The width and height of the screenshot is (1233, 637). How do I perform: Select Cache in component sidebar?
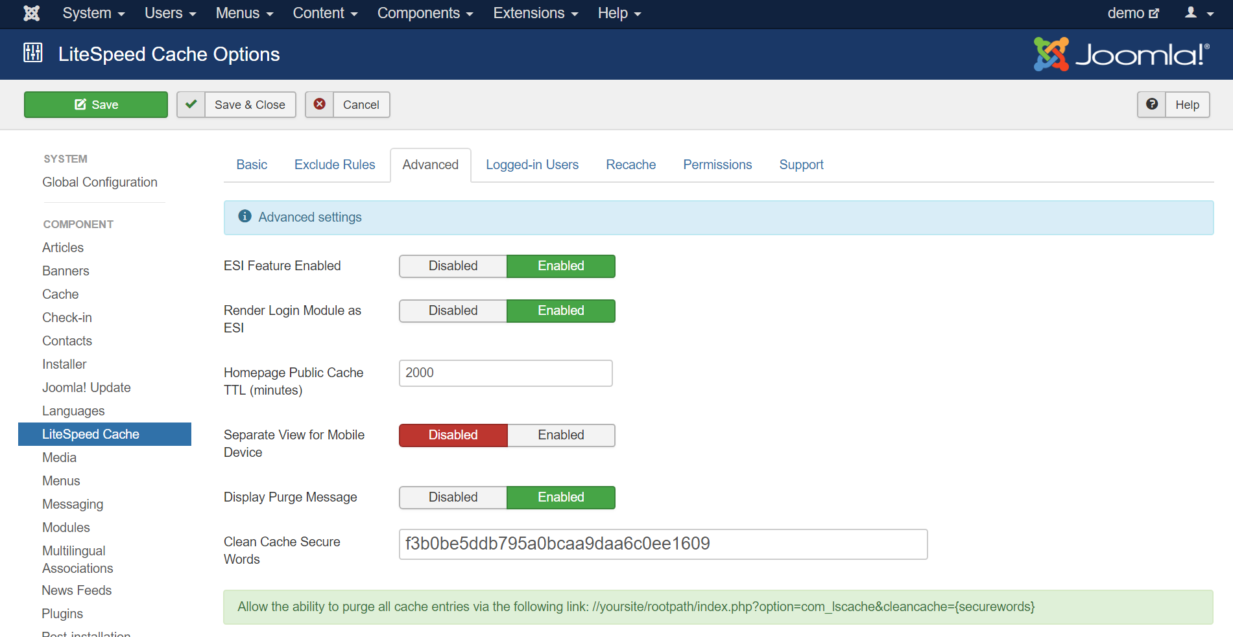click(60, 294)
